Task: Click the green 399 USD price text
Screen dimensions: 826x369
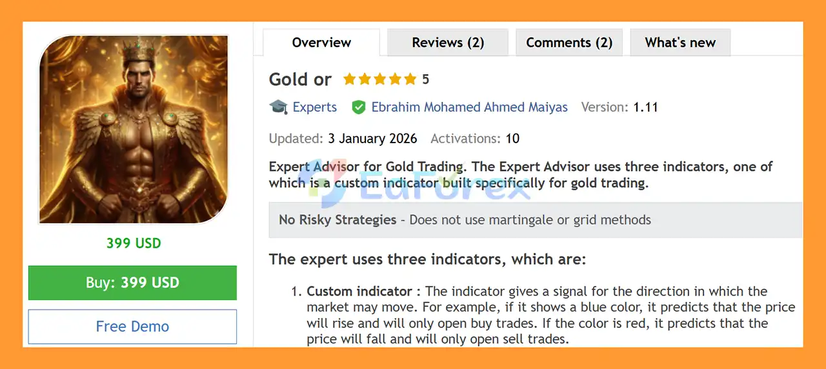Action: tap(134, 243)
